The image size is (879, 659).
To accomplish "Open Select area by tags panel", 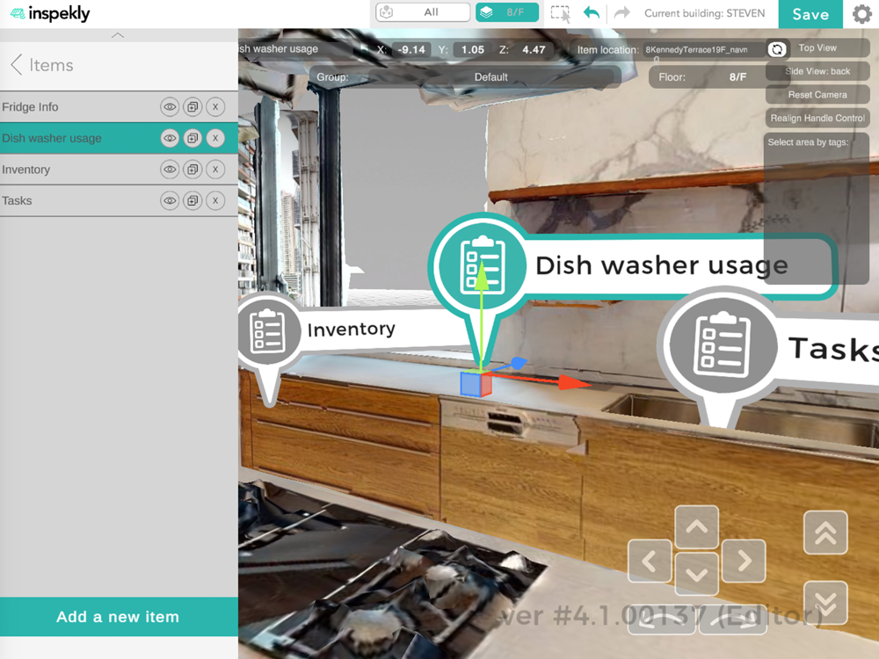I will click(817, 208).
